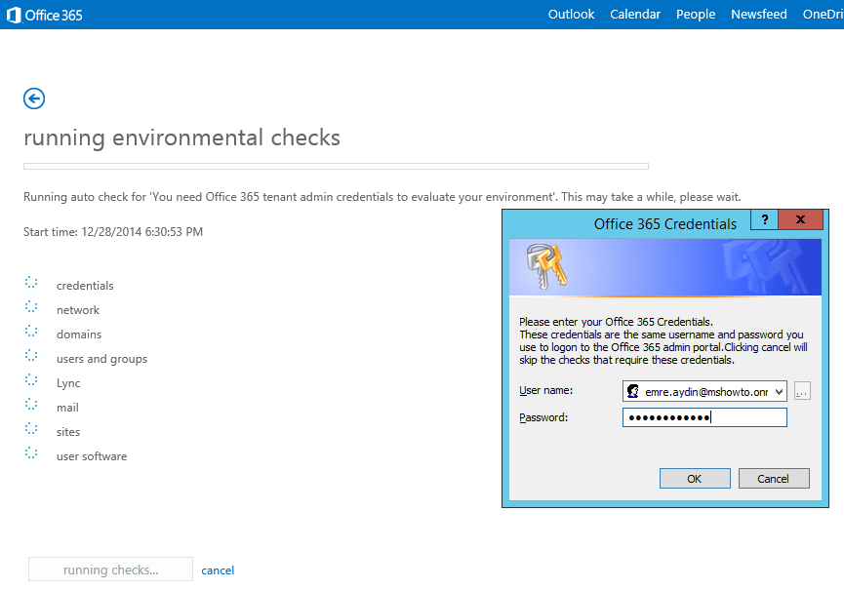The image size is (844, 590).
Task: Click the keys icon in credentials dialog
Action: pyautogui.click(x=546, y=265)
